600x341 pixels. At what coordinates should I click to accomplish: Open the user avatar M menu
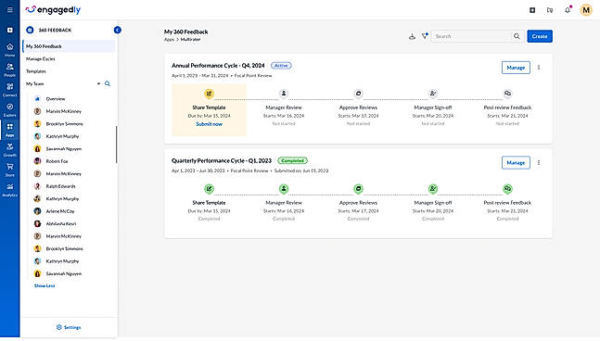coord(586,10)
